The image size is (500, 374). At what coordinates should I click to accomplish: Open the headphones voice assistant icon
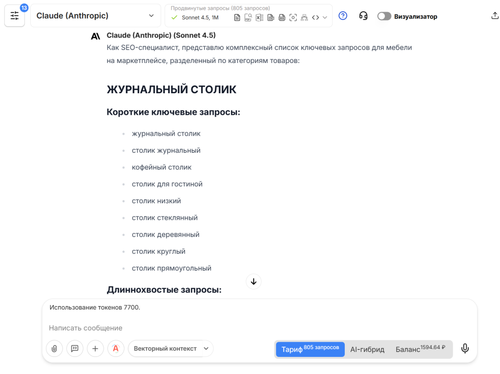[362, 16]
